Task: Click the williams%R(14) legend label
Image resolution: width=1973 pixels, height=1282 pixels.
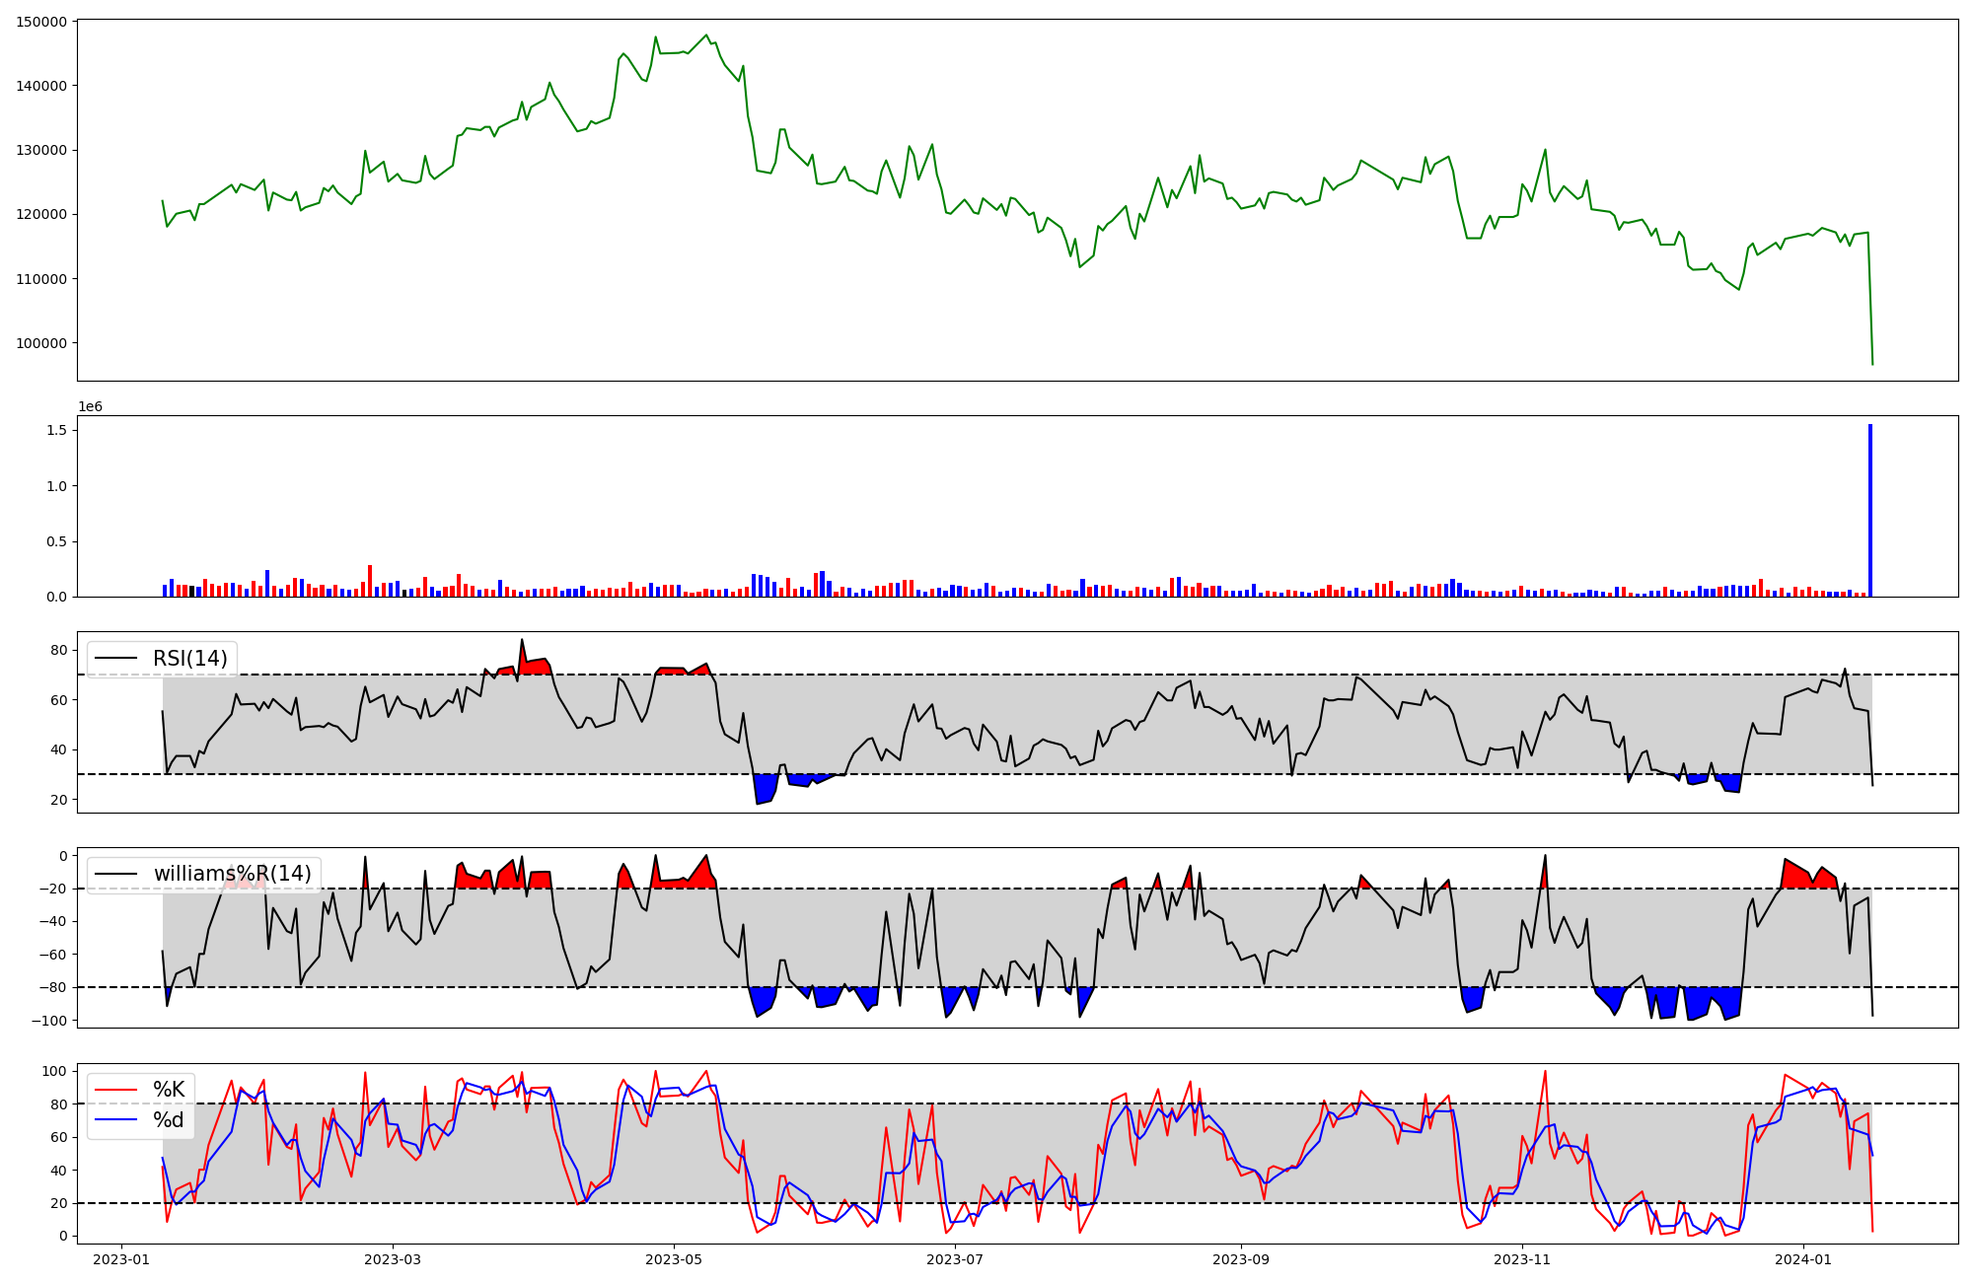Action: 232,874
